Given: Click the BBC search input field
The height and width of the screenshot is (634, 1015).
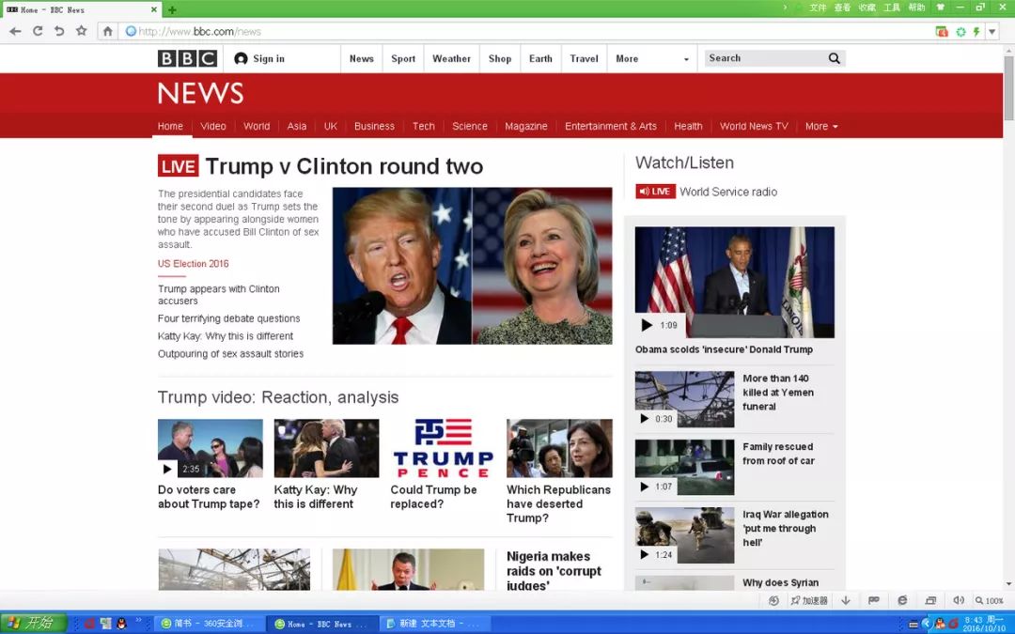Looking at the screenshot, I should pos(763,58).
